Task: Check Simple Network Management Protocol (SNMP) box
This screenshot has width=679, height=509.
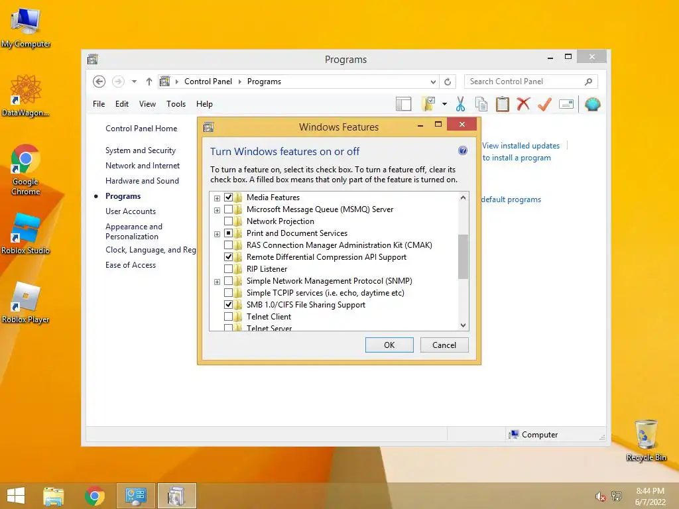Action: 228,281
